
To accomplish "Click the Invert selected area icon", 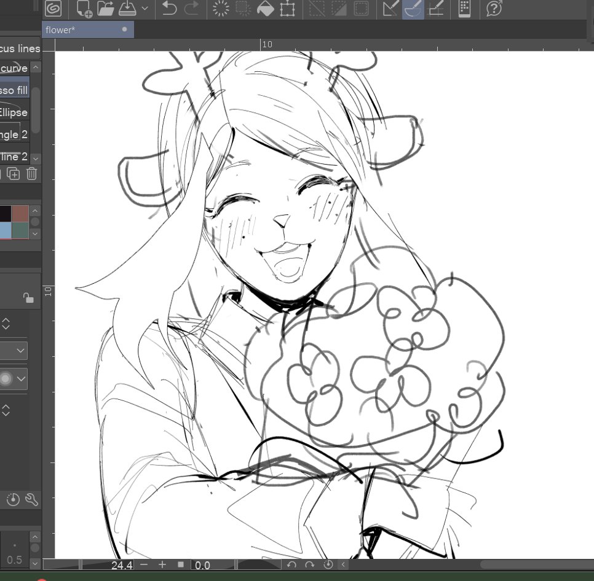I will click(339, 9).
